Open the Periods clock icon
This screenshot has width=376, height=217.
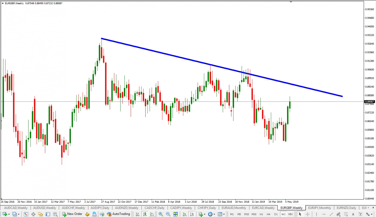[x=210, y=214]
